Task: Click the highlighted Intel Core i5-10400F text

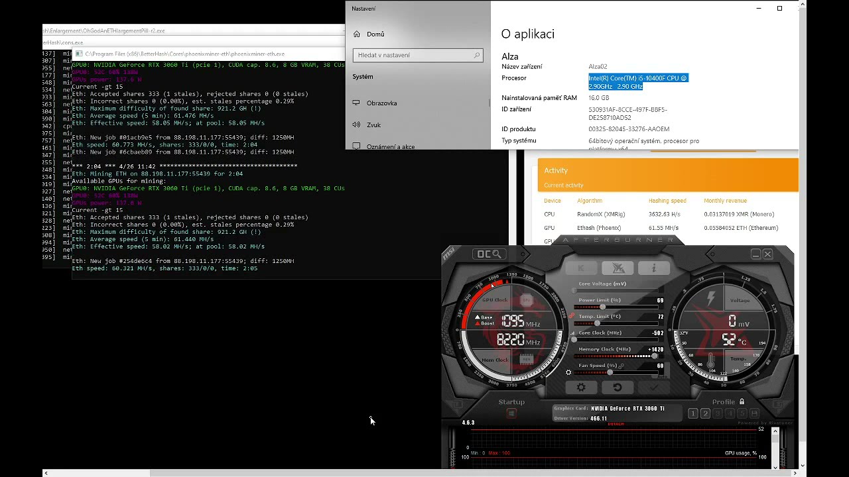Action: [x=638, y=82]
